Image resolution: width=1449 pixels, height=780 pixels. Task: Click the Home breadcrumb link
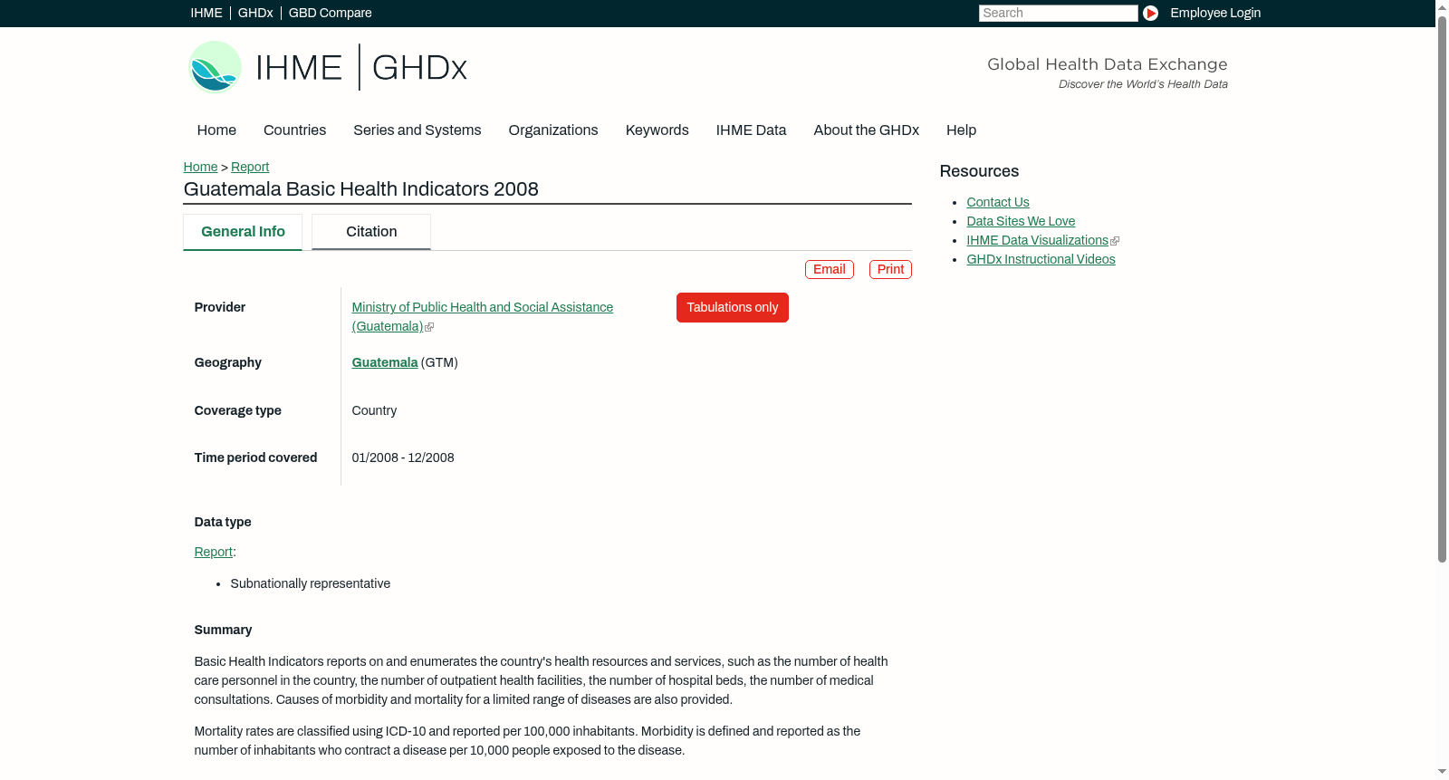click(x=200, y=167)
